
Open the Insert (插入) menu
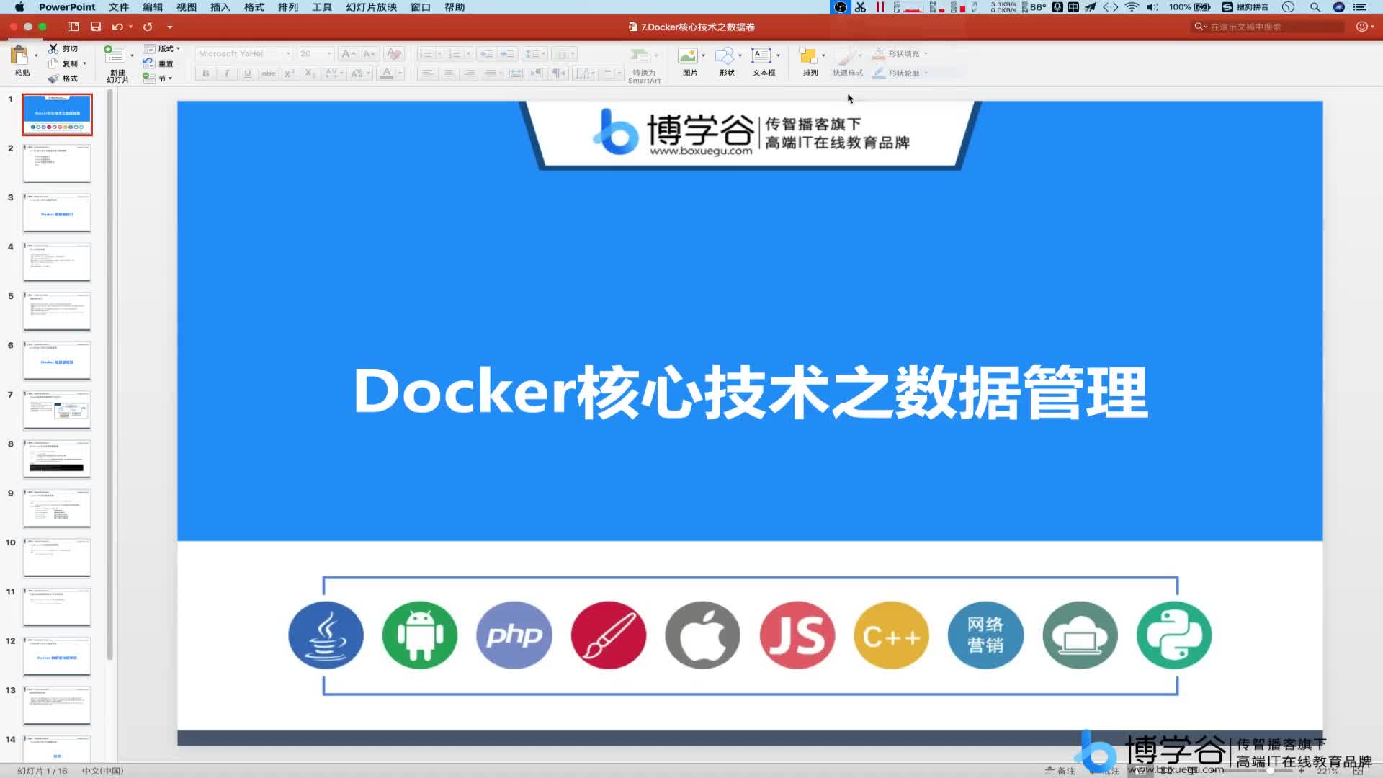click(220, 7)
